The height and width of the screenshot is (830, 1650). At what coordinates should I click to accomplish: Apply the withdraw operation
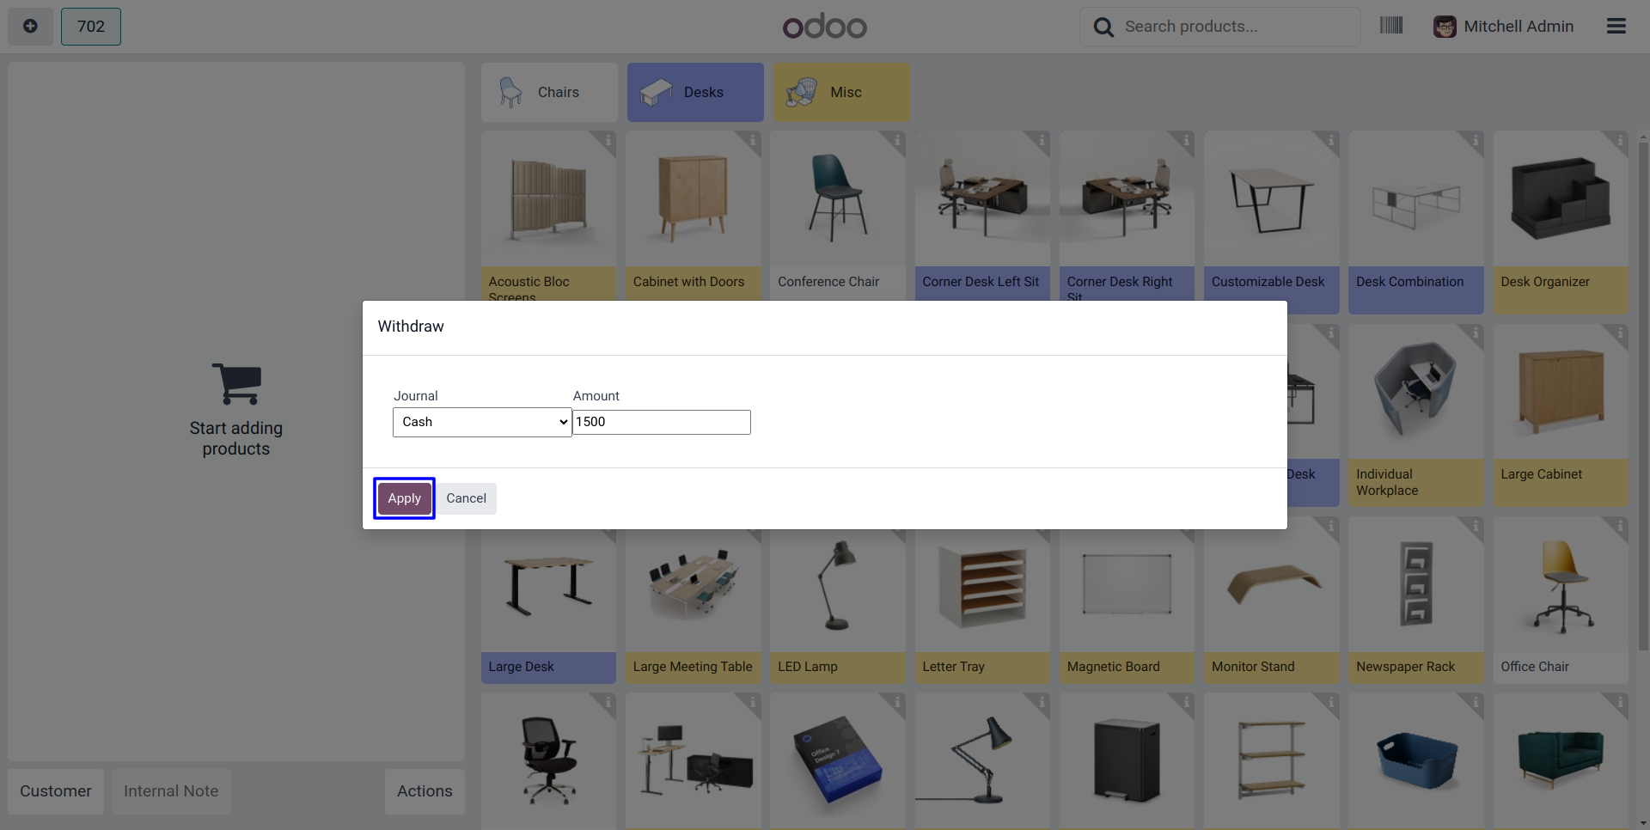coord(404,498)
